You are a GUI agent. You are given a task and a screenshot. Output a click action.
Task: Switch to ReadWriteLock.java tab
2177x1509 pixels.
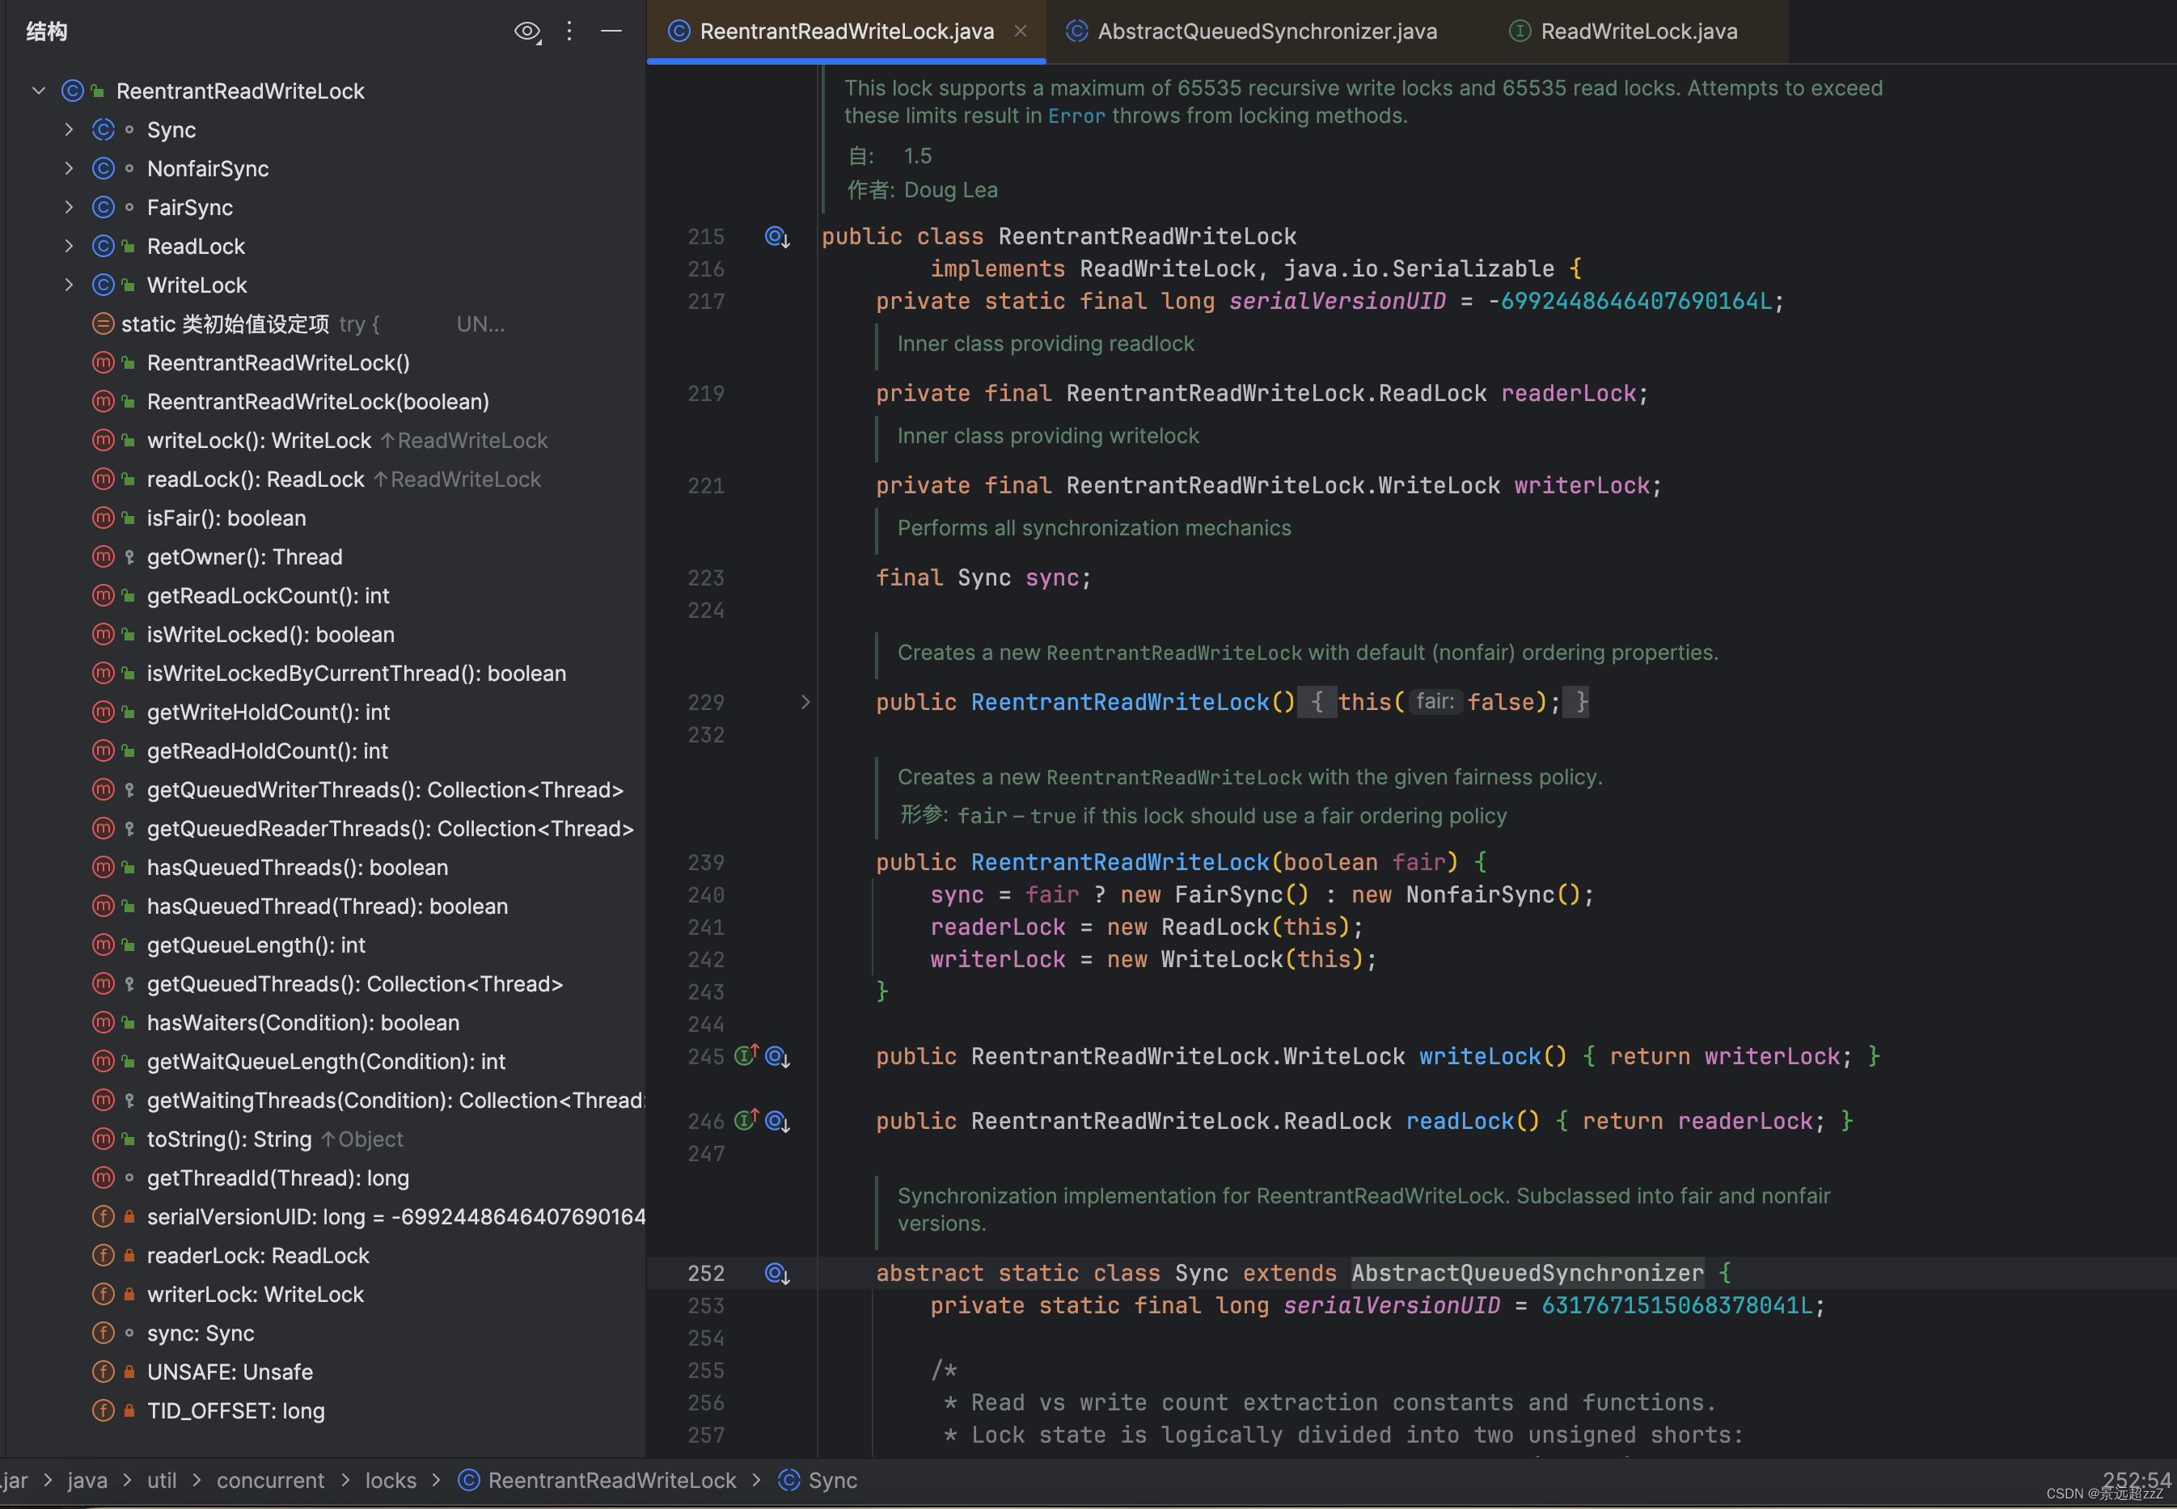pyautogui.click(x=1638, y=32)
